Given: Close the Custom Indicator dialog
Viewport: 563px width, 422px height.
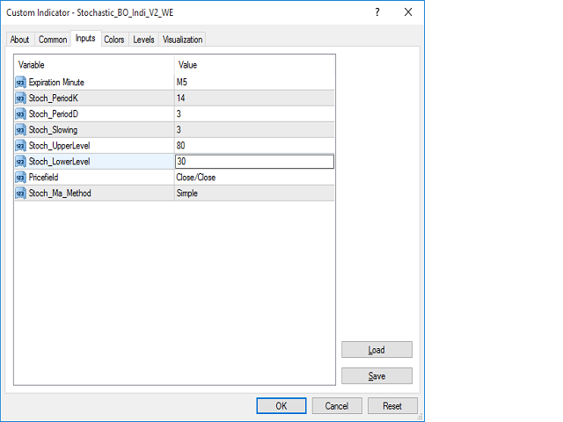Looking at the screenshot, I should pyautogui.click(x=408, y=12).
